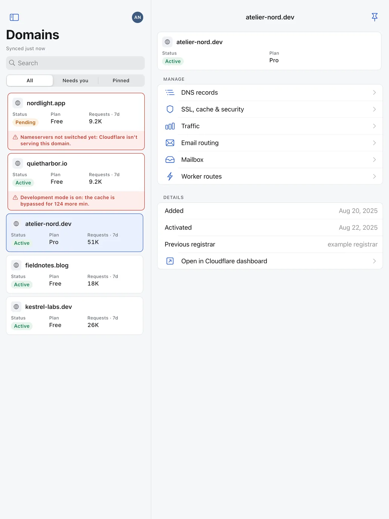Screen dimensions: 389x519
Task: Click the Active badge on fieldnotes.blog
Action: (x=22, y=284)
